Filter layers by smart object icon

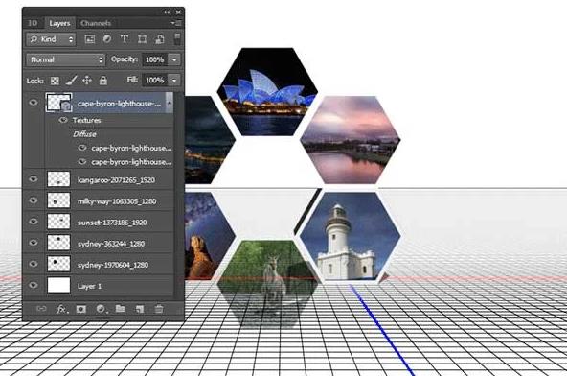[159, 39]
